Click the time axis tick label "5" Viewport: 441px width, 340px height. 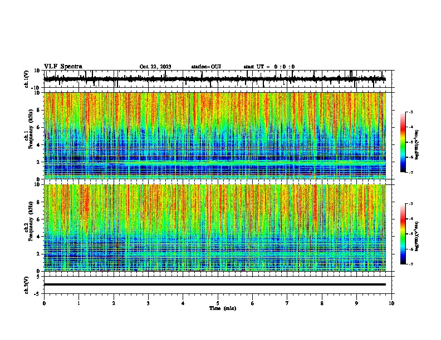pos(218,303)
